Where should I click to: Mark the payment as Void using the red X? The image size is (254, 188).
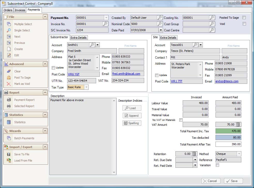[x=22, y=83]
